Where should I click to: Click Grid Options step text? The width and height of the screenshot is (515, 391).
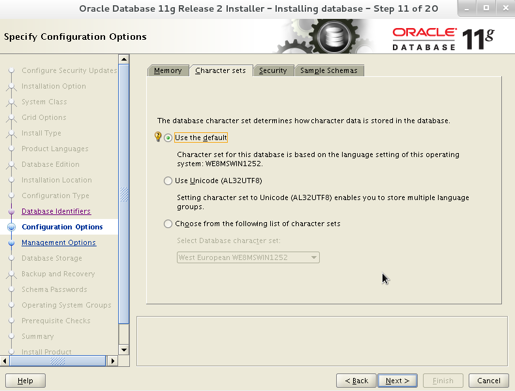pos(44,117)
